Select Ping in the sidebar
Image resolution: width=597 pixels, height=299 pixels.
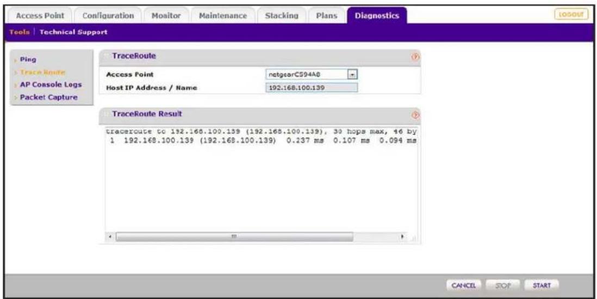click(28, 59)
